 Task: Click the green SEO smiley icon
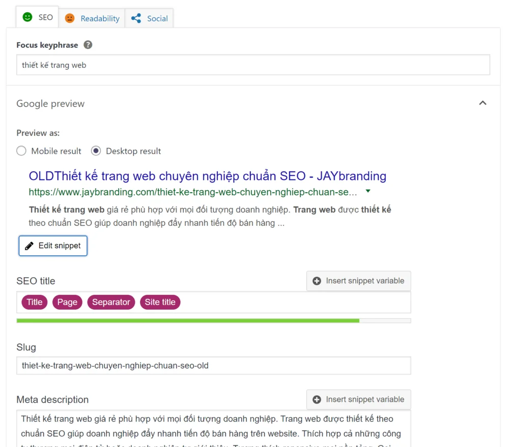pyautogui.click(x=27, y=17)
